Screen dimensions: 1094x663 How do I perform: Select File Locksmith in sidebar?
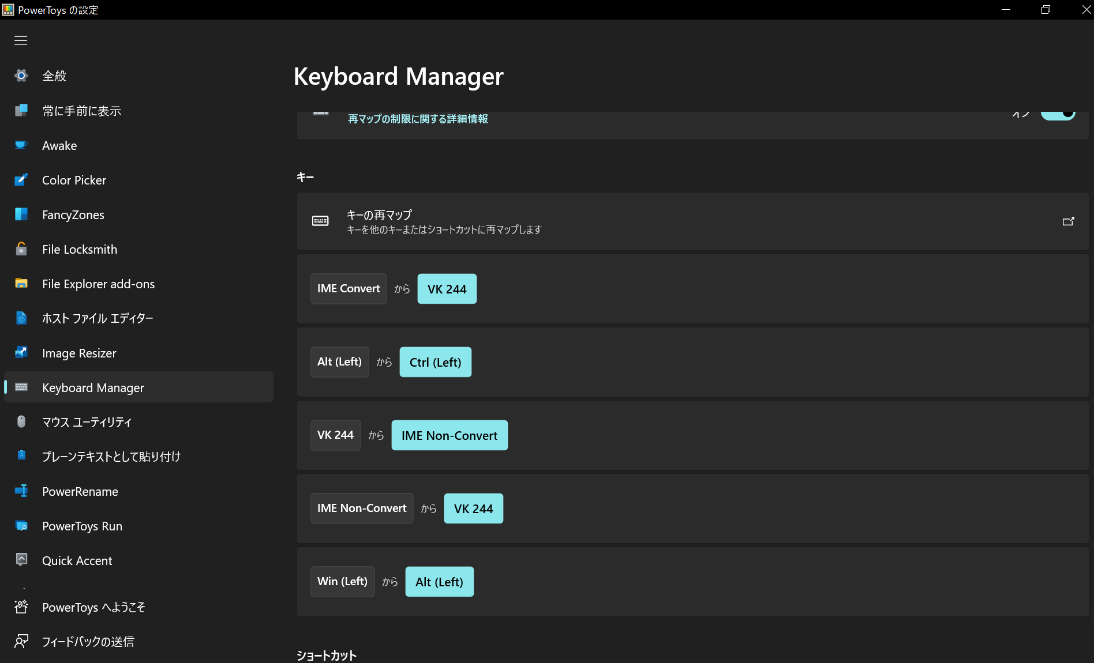(138, 249)
